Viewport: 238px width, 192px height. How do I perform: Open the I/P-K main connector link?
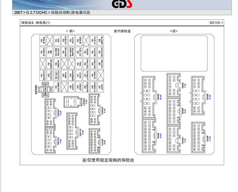point(185,112)
